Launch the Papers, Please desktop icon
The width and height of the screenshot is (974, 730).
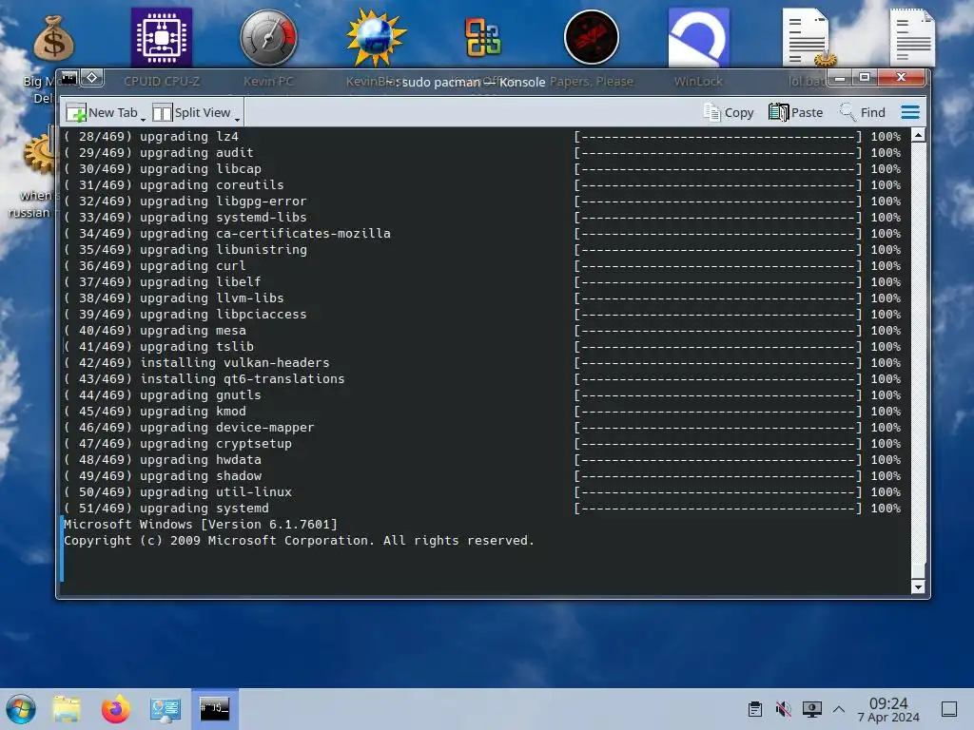(x=592, y=37)
